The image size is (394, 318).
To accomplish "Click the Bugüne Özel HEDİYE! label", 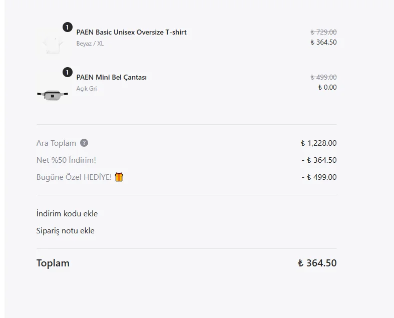I will click(74, 177).
